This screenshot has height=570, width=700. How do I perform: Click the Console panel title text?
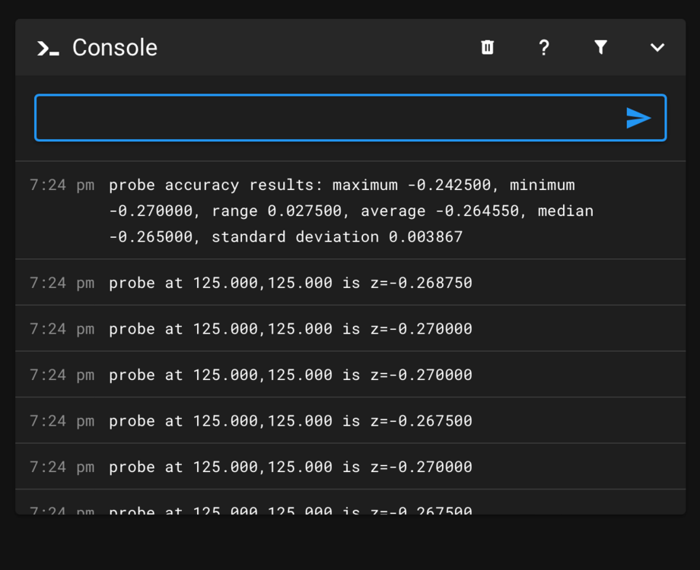click(115, 47)
